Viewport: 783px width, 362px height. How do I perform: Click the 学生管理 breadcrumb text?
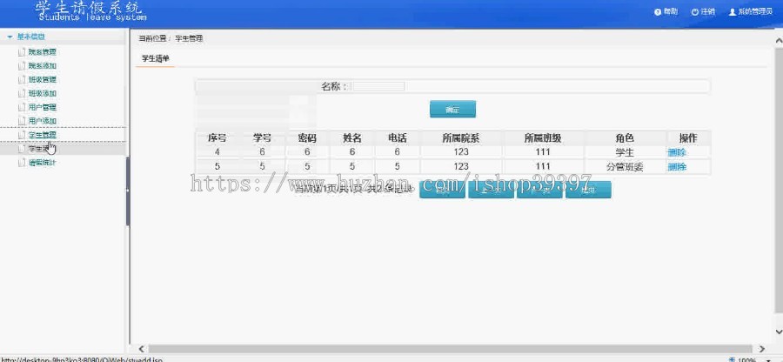coord(189,38)
